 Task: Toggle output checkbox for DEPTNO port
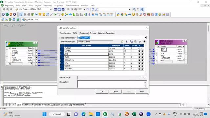click(x=143, y=69)
